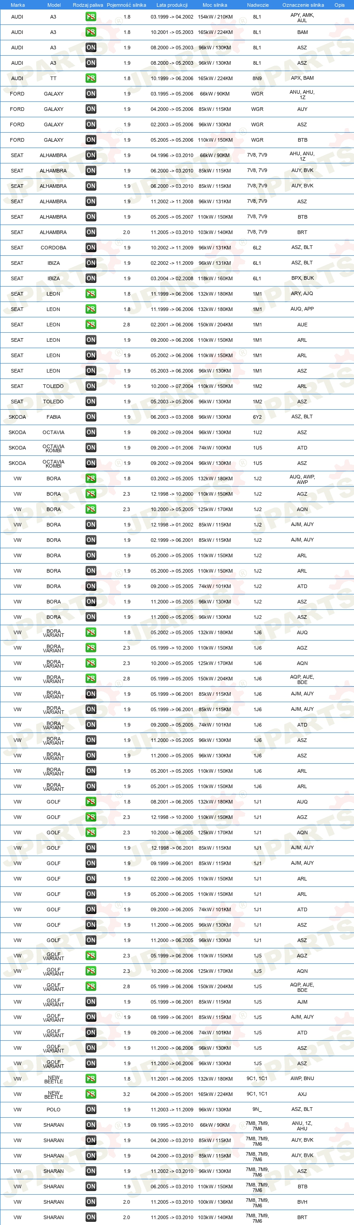The height and width of the screenshot is (1225, 354).
Task: Click the Rodzaj paliwa column header
Action: point(87,5)
